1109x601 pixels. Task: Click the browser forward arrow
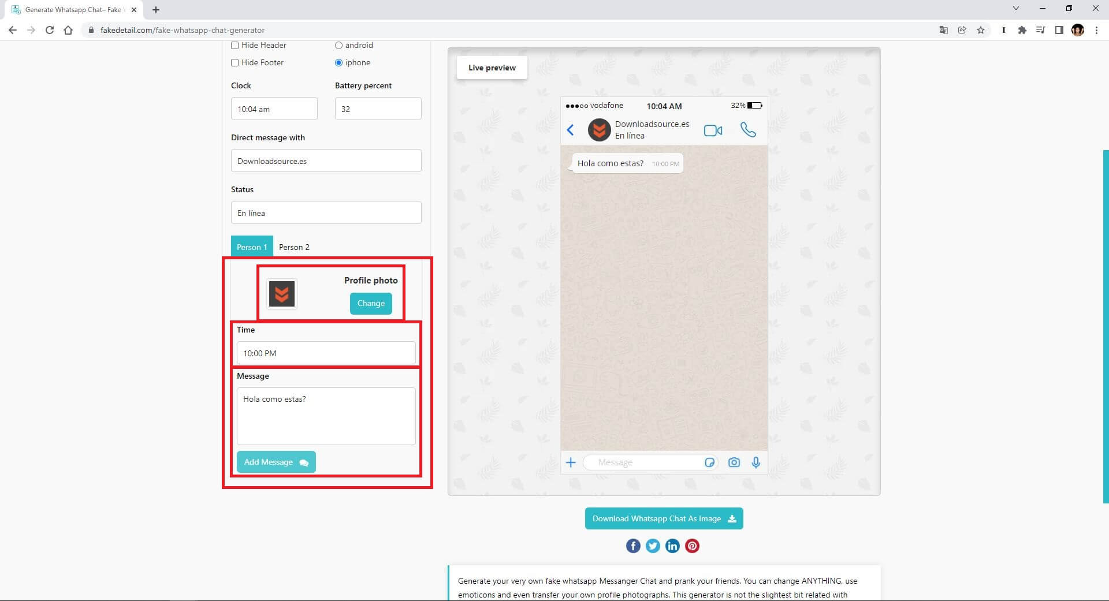pyautogui.click(x=31, y=30)
